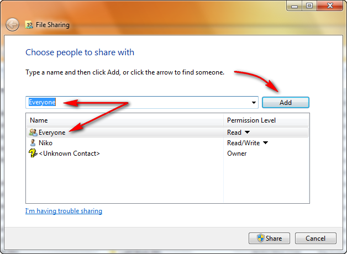Image resolution: width=347 pixels, height=254 pixels.
Task: Click the Everyone group icon in list
Action: tap(33, 133)
